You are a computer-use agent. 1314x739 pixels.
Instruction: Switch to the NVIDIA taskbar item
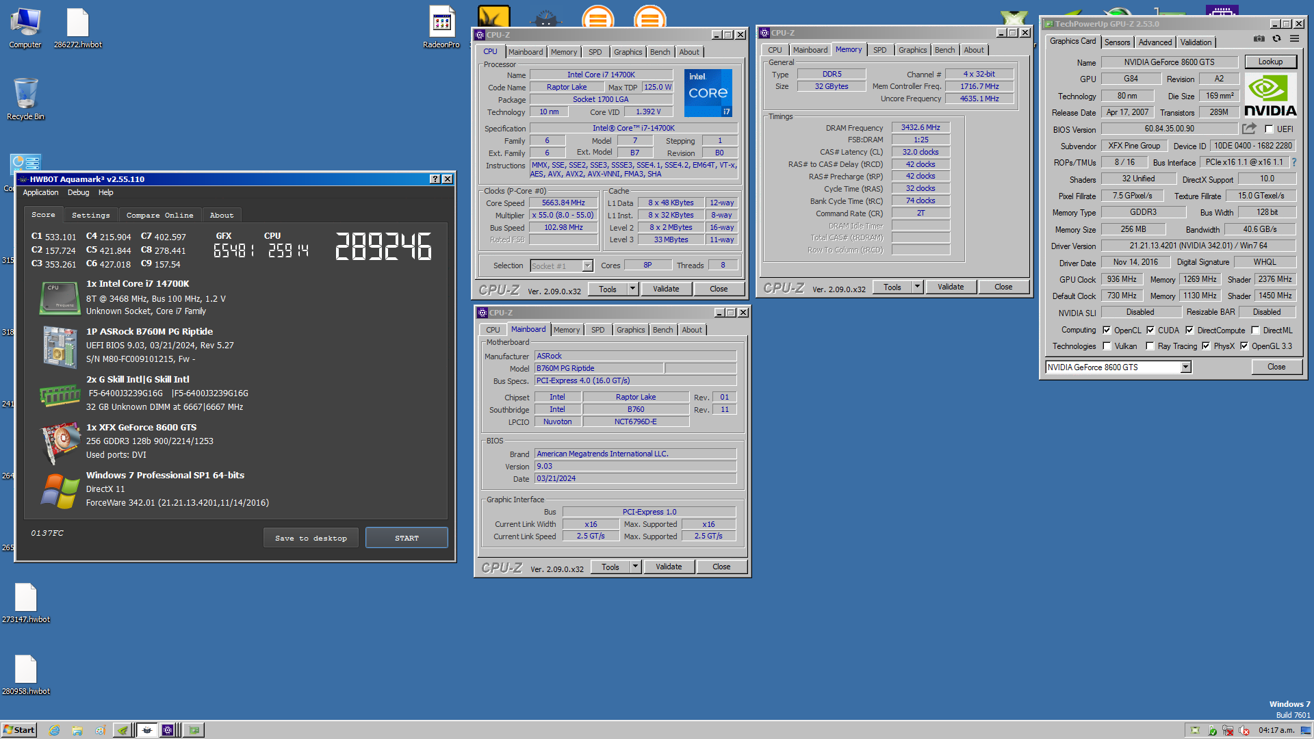coord(123,730)
